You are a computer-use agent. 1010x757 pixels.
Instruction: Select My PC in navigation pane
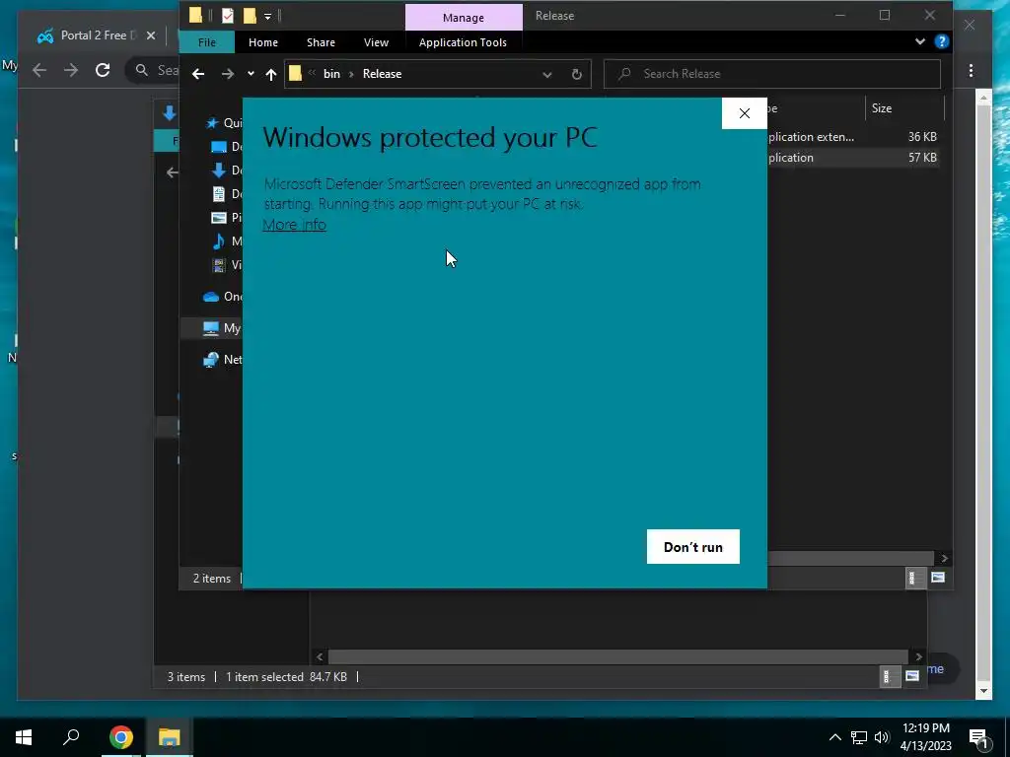point(222,328)
